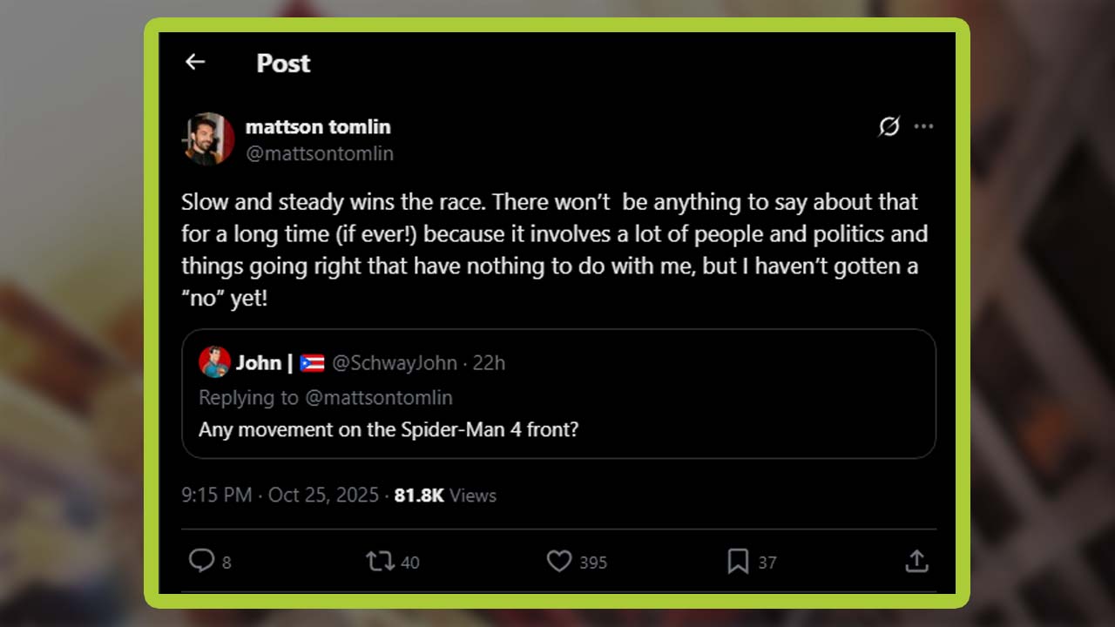This screenshot has height=627, width=1115.
Task: Repost using the retweet arrows icon
Action: pyautogui.click(x=380, y=561)
